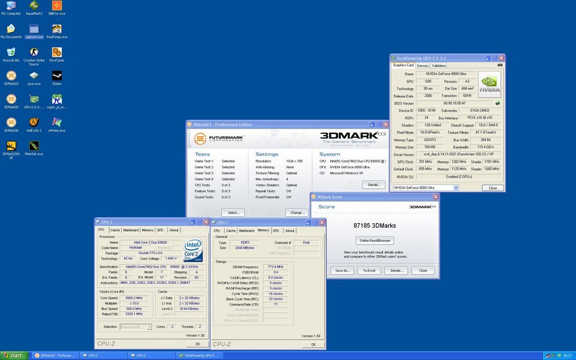Click Details in 3DMark Score window
This screenshot has width=576, height=360.
397,271
